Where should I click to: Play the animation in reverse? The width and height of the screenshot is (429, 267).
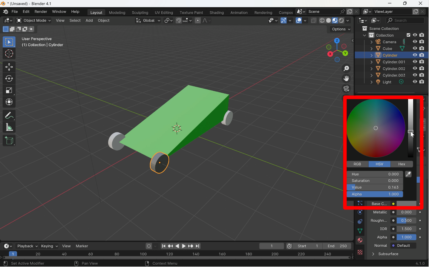pos(177,246)
